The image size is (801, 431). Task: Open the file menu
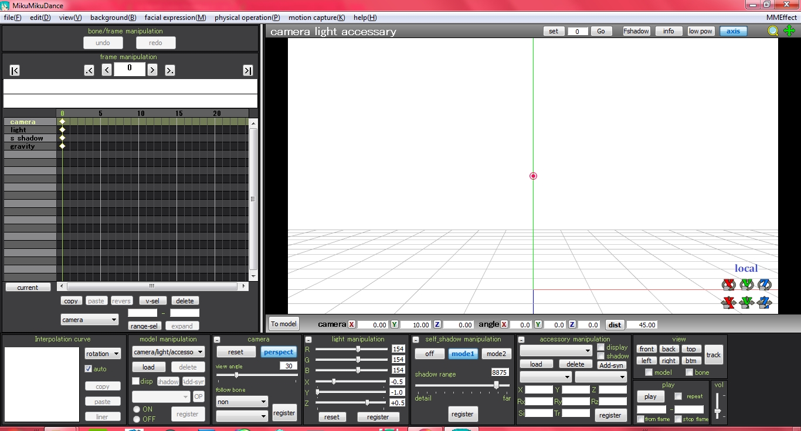[12, 18]
